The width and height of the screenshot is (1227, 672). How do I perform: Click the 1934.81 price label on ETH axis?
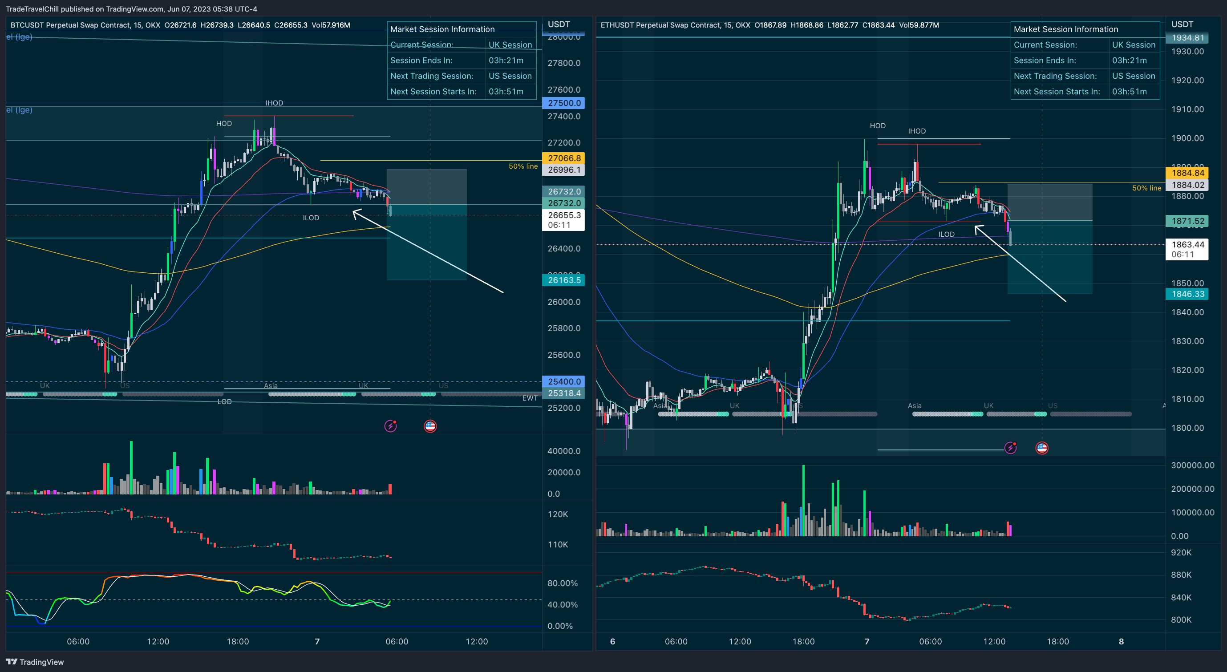tap(1187, 38)
